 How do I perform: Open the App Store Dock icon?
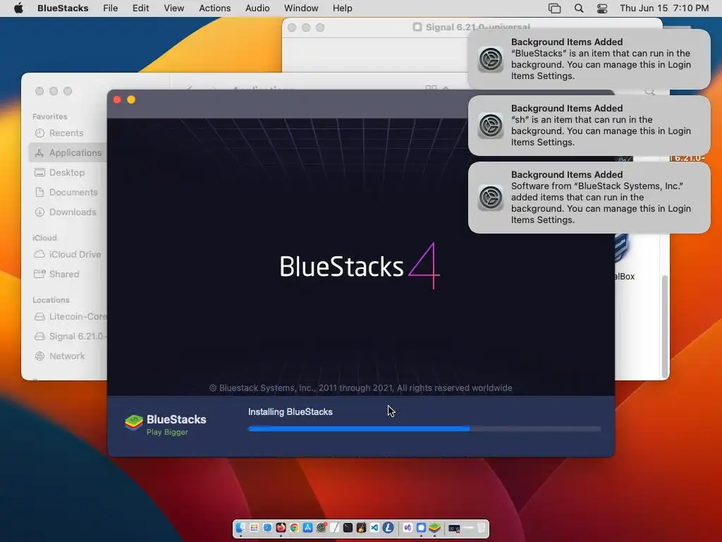coord(307,528)
